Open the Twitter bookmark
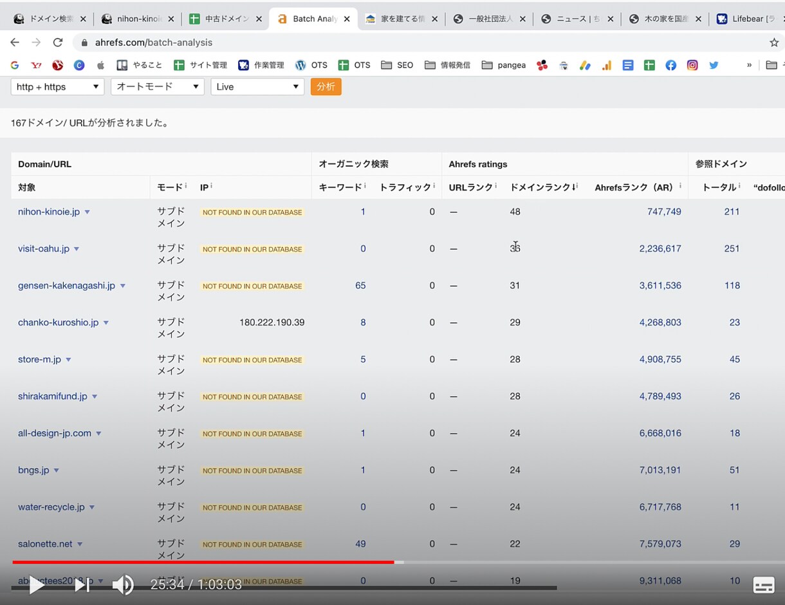This screenshot has height=605, width=785. 714,65
